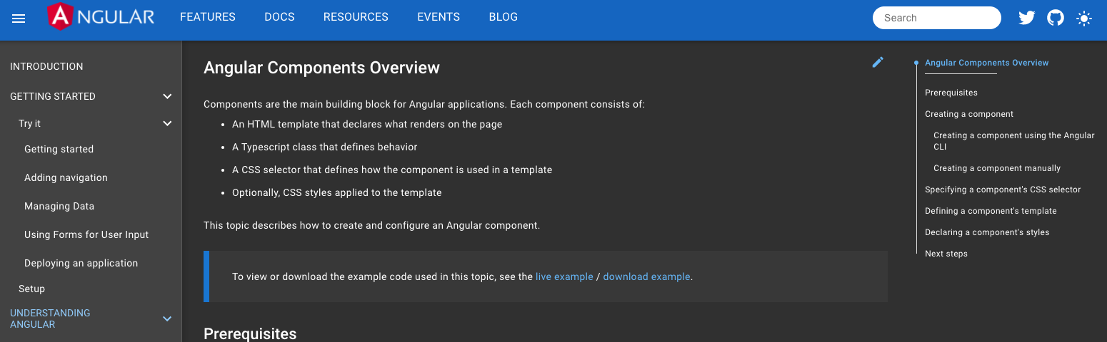
Task: Jump to Specifying a component's CSS selector
Action: 1003,190
